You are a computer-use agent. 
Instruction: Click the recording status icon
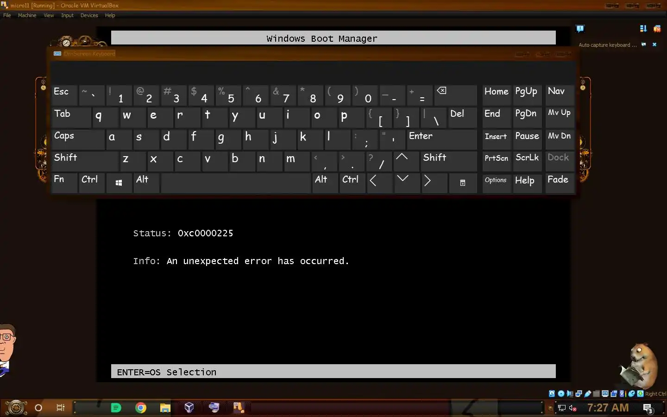tap(614, 394)
